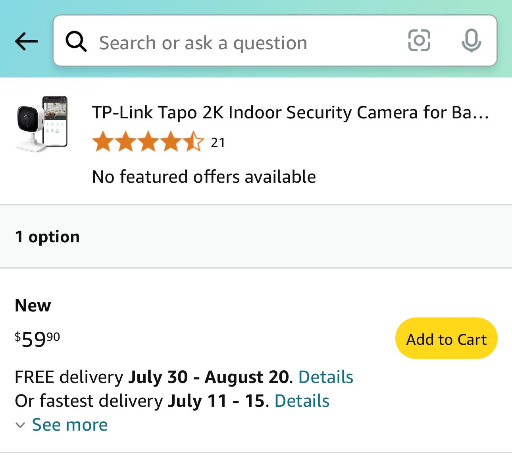Click the magnifying glass search icon
The height and width of the screenshot is (466, 512).
point(76,41)
